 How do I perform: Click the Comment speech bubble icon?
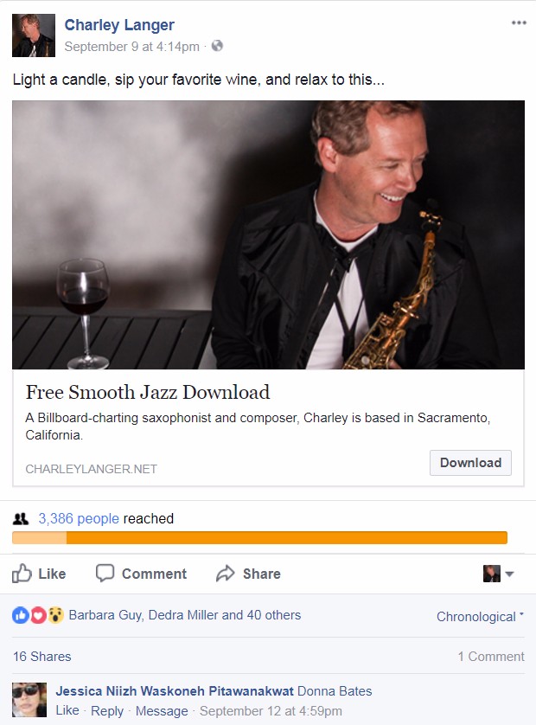click(x=105, y=573)
